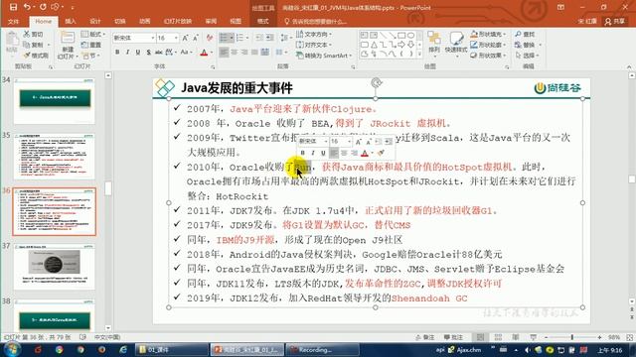The height and width of the screenshot is (357, 636).
Task: Click the Format Painter brush icon
Action: (x=27, y=56)
